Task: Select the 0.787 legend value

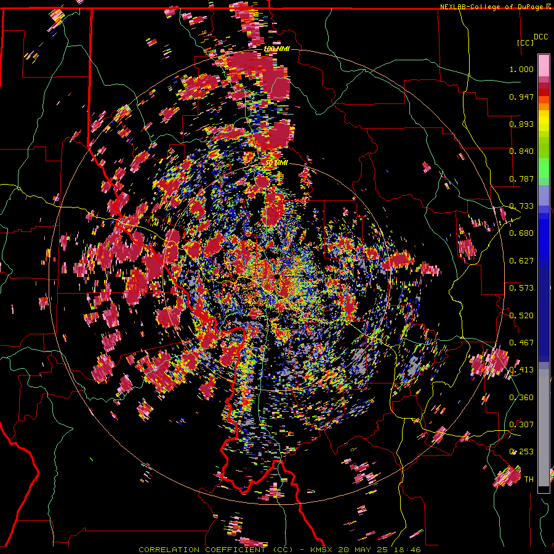Action: 521,179
